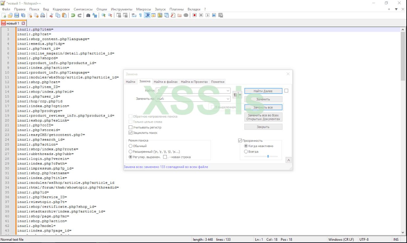Switch to "Найти в Проектах" tab
The width and height of the screenshot is (407, 243).
coord(194,82)
